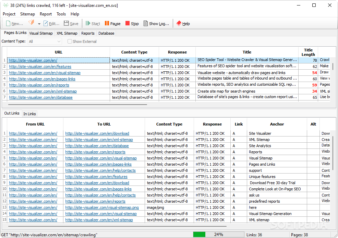Click the pages table horizontal scrollbar
This screenshot has width=338, height=238.
pos(77,105)
